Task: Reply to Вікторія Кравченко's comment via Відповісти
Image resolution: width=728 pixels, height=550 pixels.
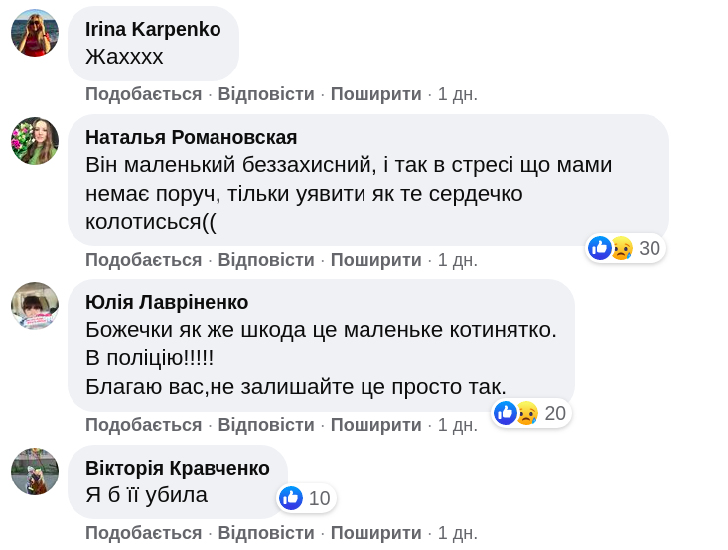Action: pyautogui.click(x=266, y=533)
